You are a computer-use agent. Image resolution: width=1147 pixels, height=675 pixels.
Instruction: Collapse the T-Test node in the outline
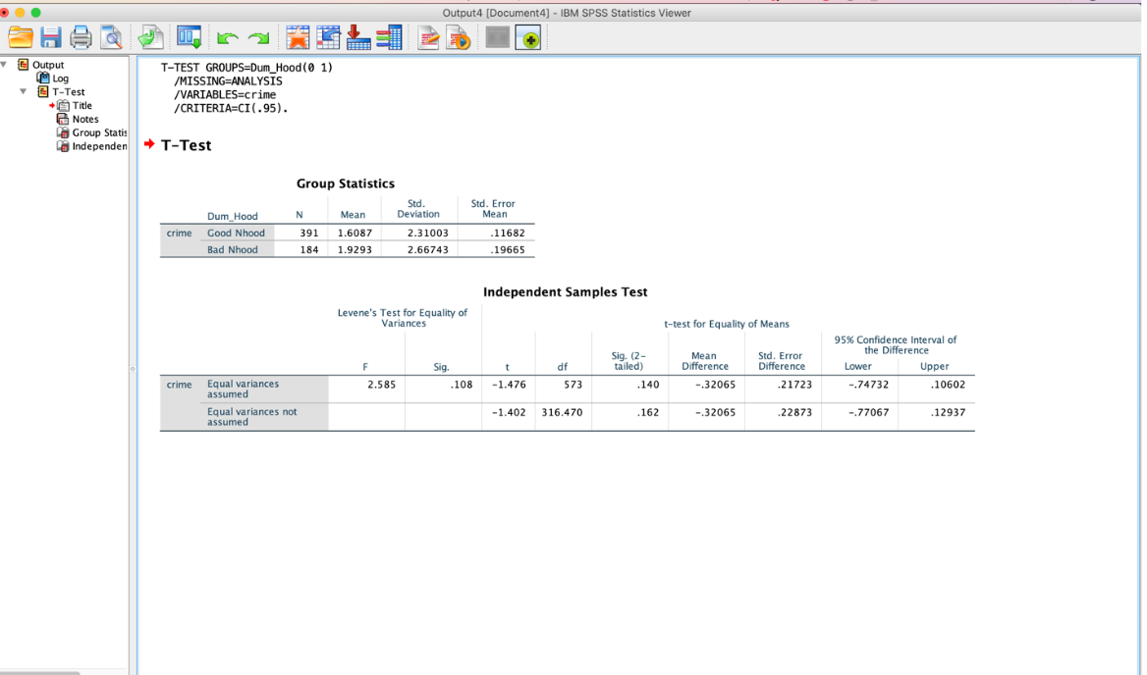[x=24, y=91]
